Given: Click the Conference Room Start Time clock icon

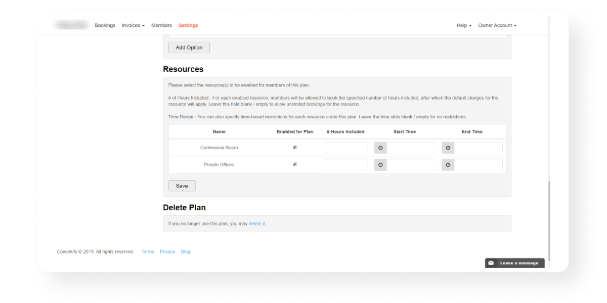Looking at the screenshot, I should tap(380, 148).
